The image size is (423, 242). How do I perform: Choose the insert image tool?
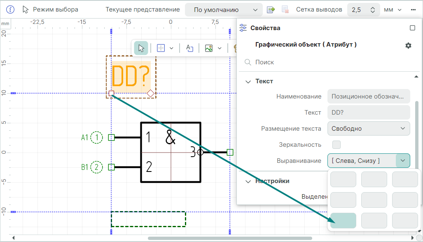point(209,48)
